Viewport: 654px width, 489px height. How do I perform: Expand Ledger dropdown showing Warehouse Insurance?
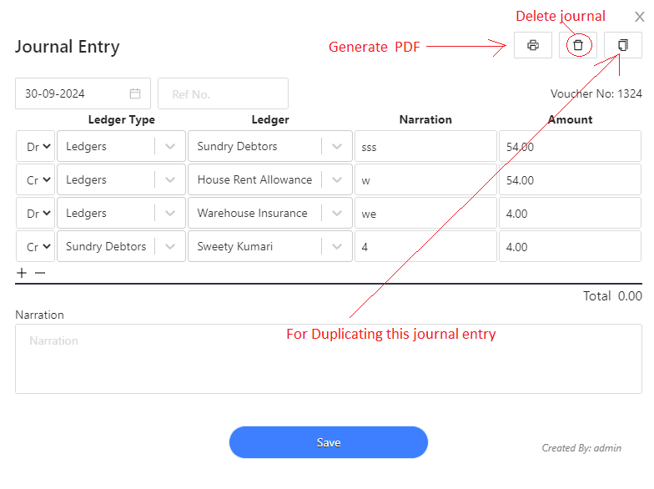point(337,213)
